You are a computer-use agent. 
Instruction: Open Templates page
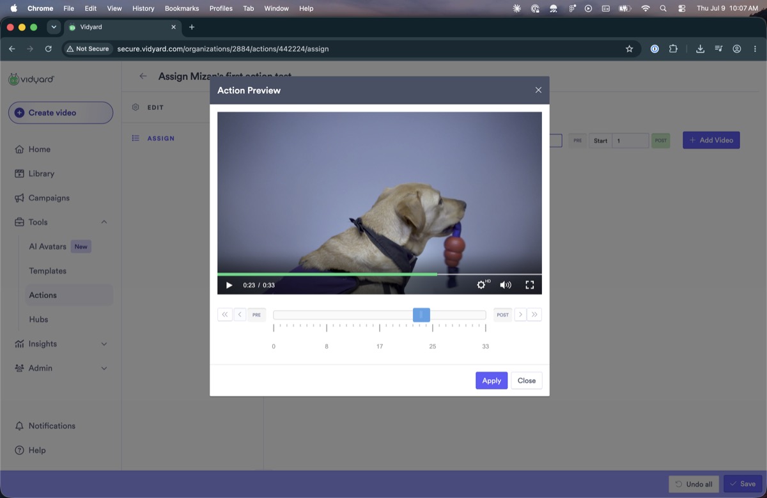point(47,270)
